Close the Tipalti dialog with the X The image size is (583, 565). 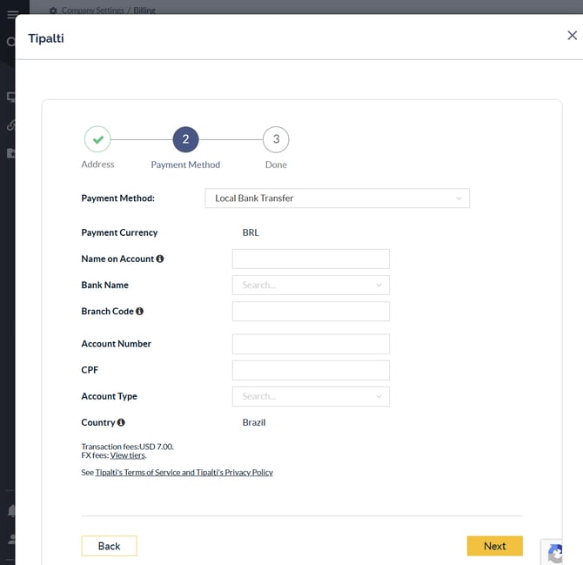click(572, 36)
